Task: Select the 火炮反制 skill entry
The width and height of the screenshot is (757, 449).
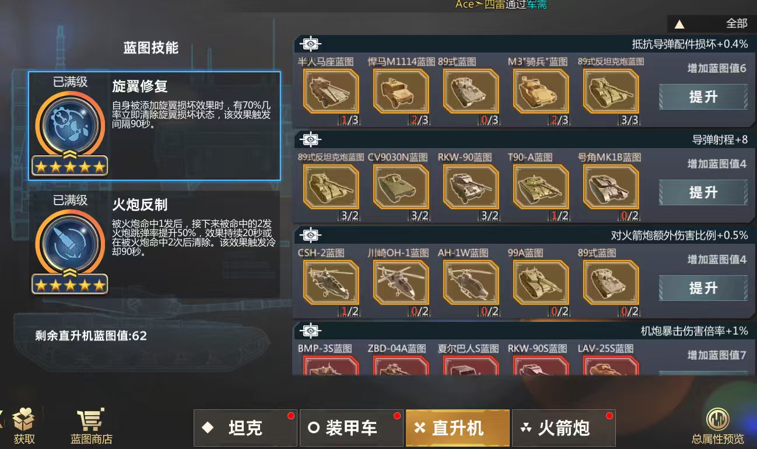Action: click(x=155, y=244)
